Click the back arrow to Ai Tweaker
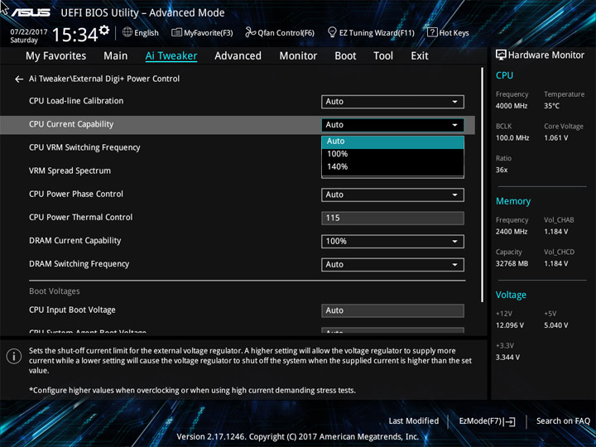Image resolution: width=596 pixels, height=447 pixels. point(18,79)
